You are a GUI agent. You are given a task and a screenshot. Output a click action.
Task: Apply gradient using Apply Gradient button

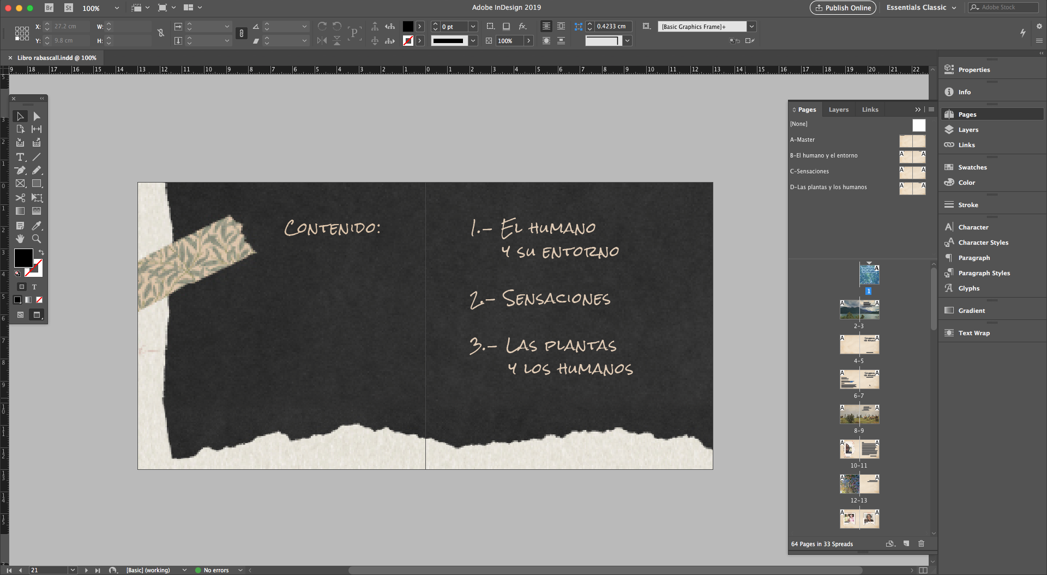pyautogui.click(x=28, y=300)
